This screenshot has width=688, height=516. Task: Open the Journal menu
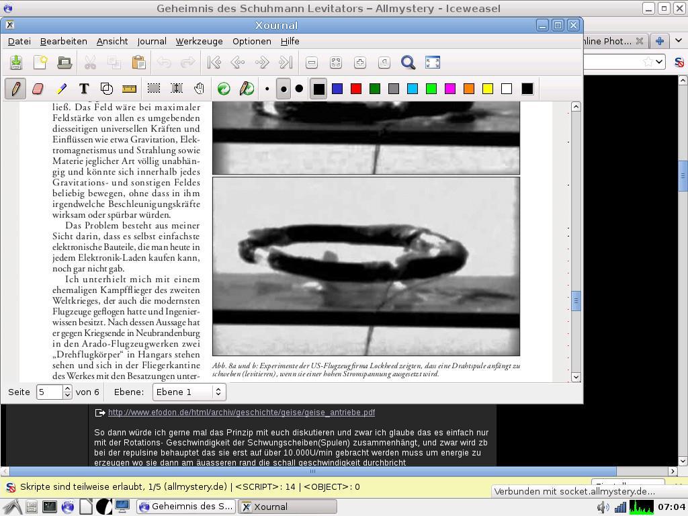click(x=152, y=41)
